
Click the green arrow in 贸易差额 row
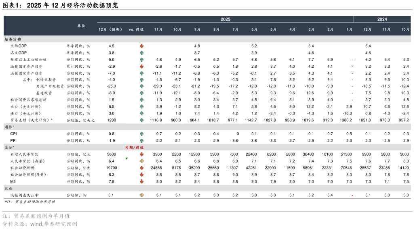pos(141,120)
